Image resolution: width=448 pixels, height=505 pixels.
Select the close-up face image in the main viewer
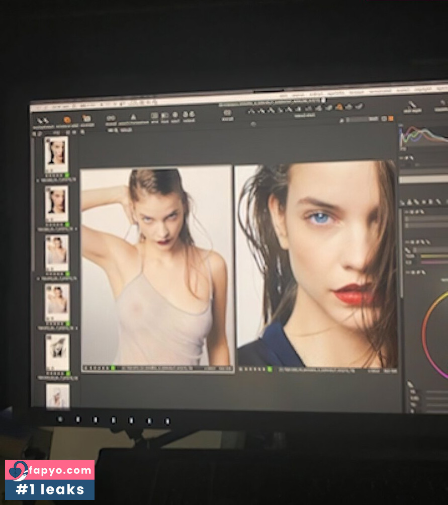(317, 264)
